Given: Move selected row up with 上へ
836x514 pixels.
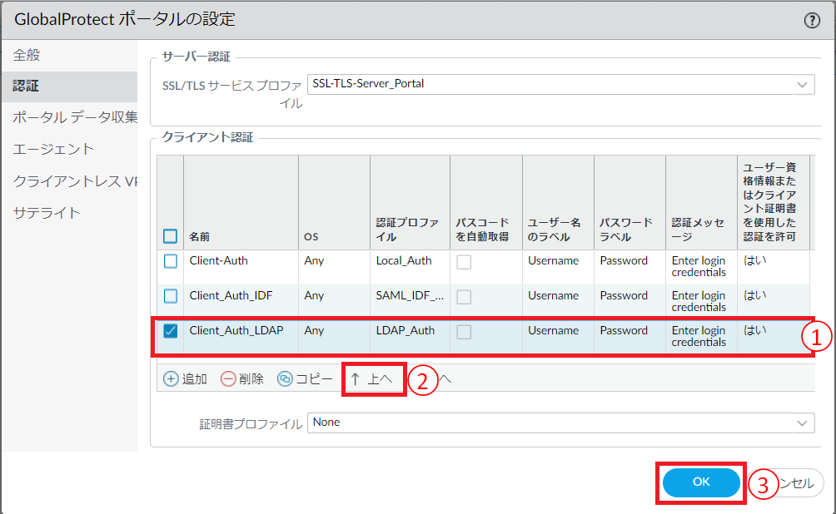Looking at the screenshot, I should coord(373,378).
